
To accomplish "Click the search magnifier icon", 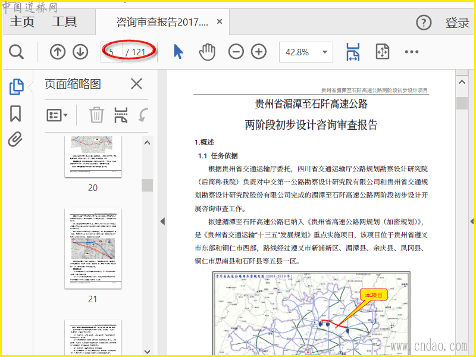I will click(17, 52).
